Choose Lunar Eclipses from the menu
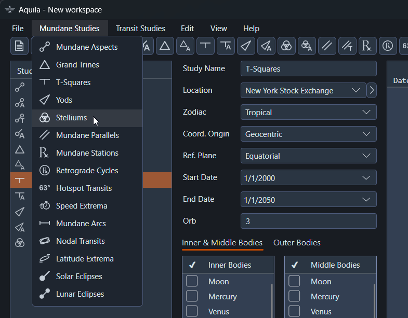Image resolution: width=408 pixels, height=318 pixels. pyautogui.click(x=87, y=294)
